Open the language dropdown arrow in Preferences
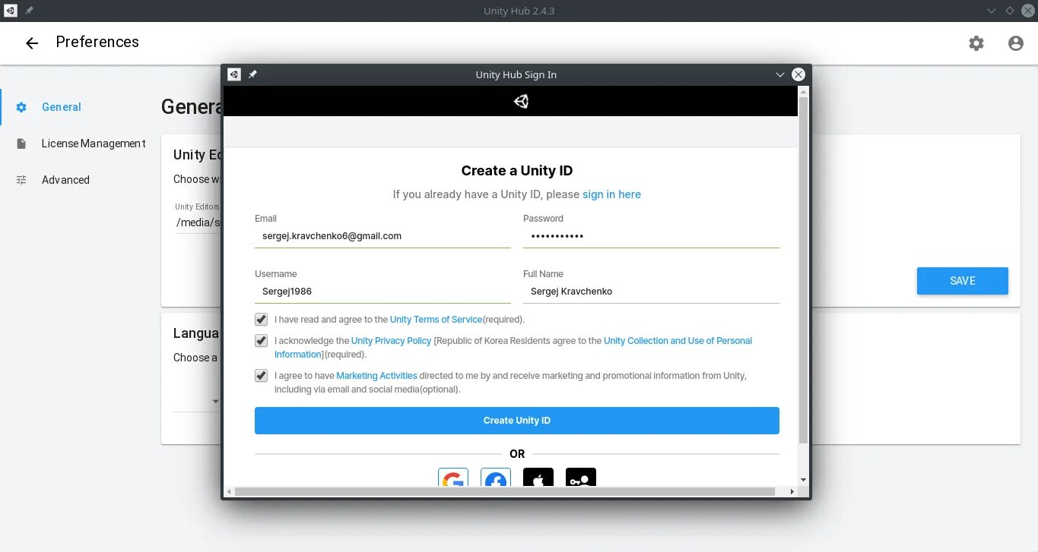 (215, 401)
